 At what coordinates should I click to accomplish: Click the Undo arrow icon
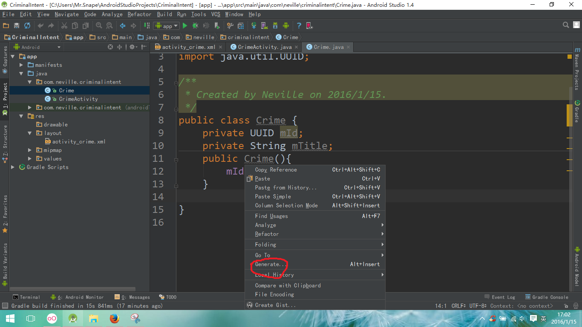[x=41, y=26]
